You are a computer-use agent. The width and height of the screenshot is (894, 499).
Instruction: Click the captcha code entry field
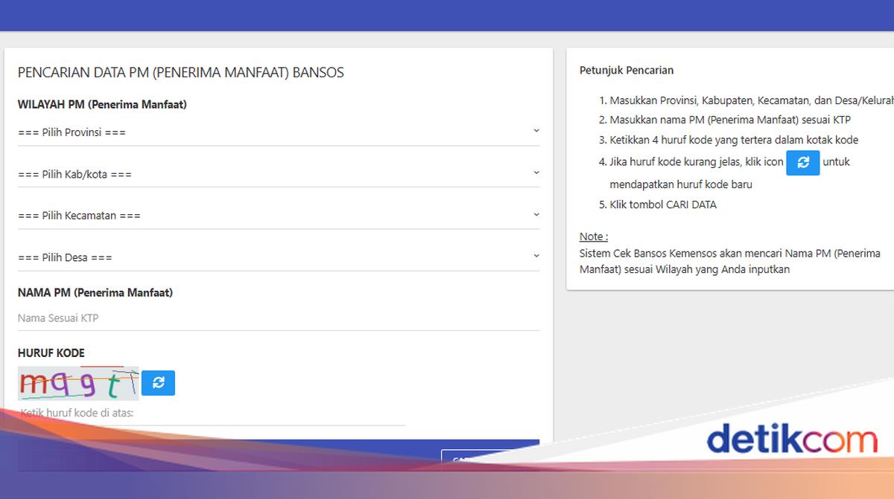(x=212, y=413)
